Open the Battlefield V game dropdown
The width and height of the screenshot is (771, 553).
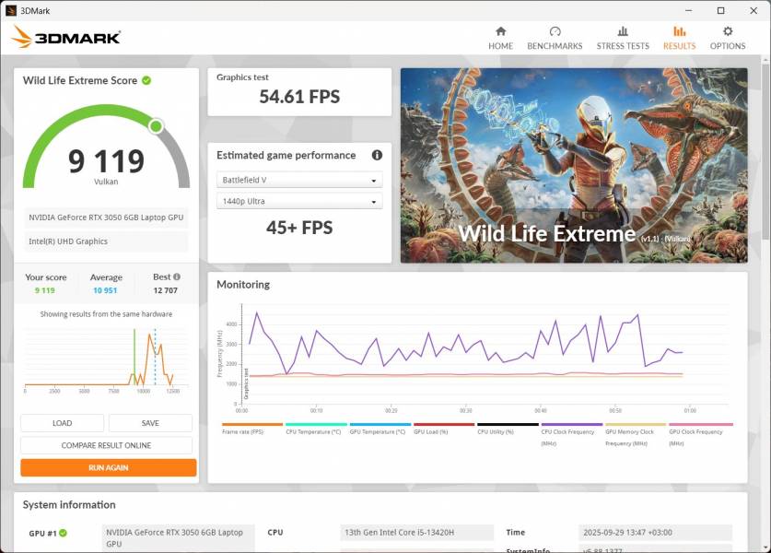tap(298, 179)
